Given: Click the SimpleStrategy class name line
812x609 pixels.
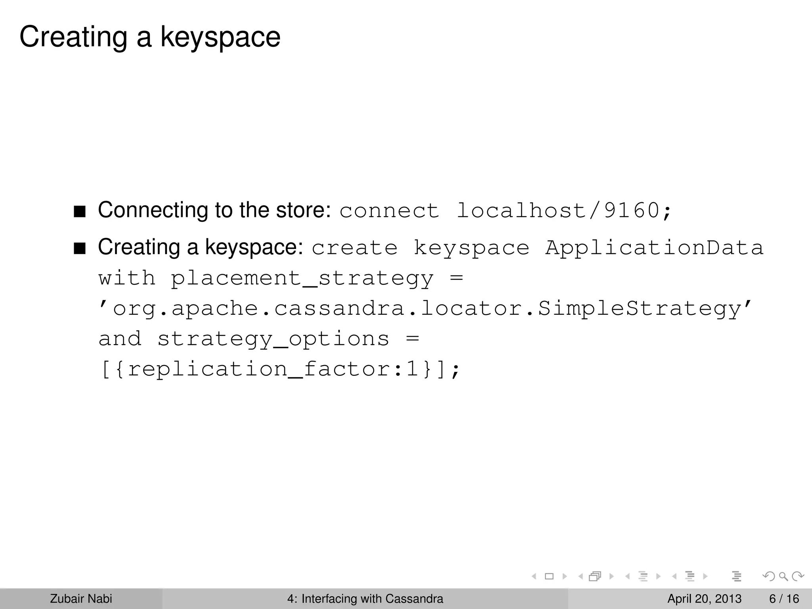Looking at the screenshot, I should [425, 309].
